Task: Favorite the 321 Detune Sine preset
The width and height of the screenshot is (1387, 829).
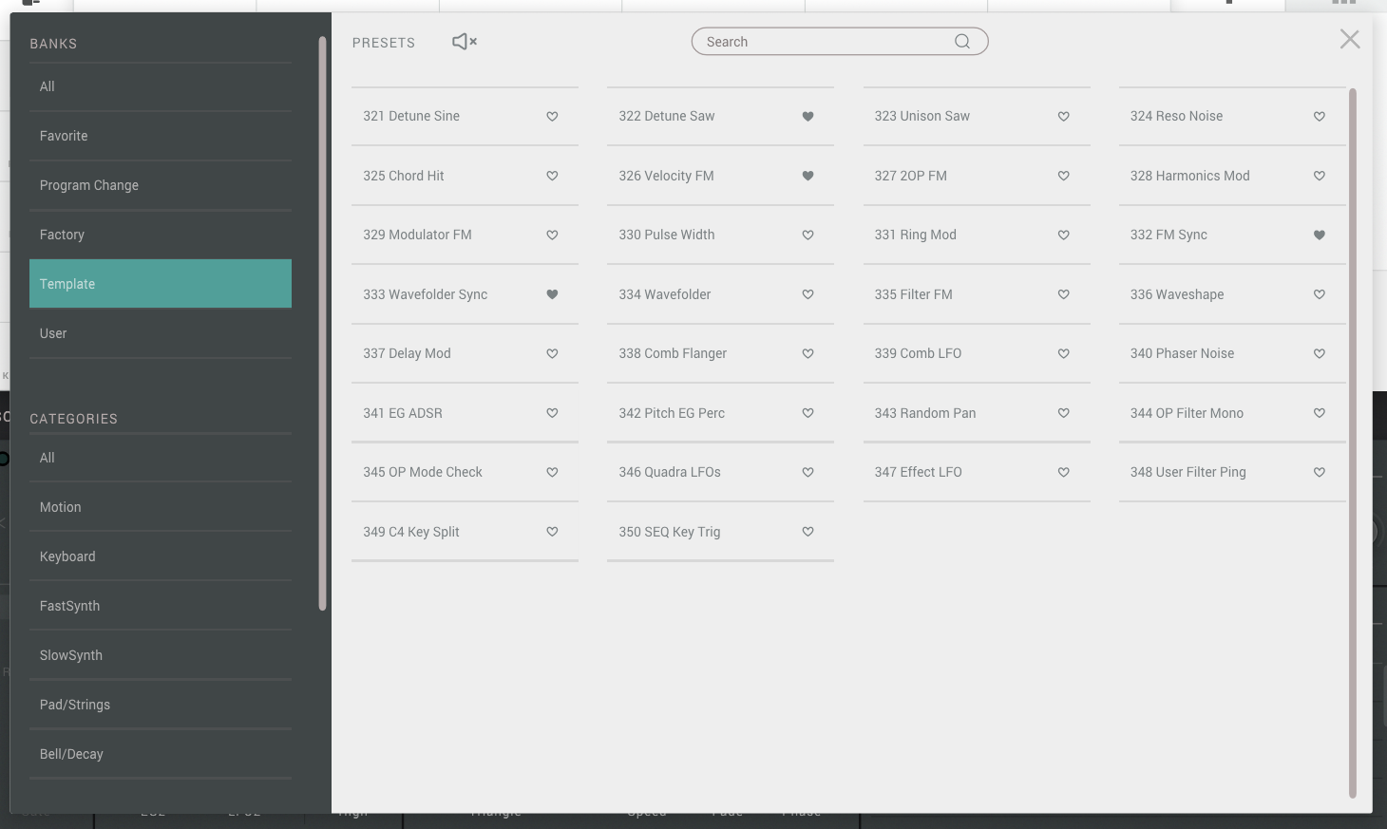Action: [552, 117]
